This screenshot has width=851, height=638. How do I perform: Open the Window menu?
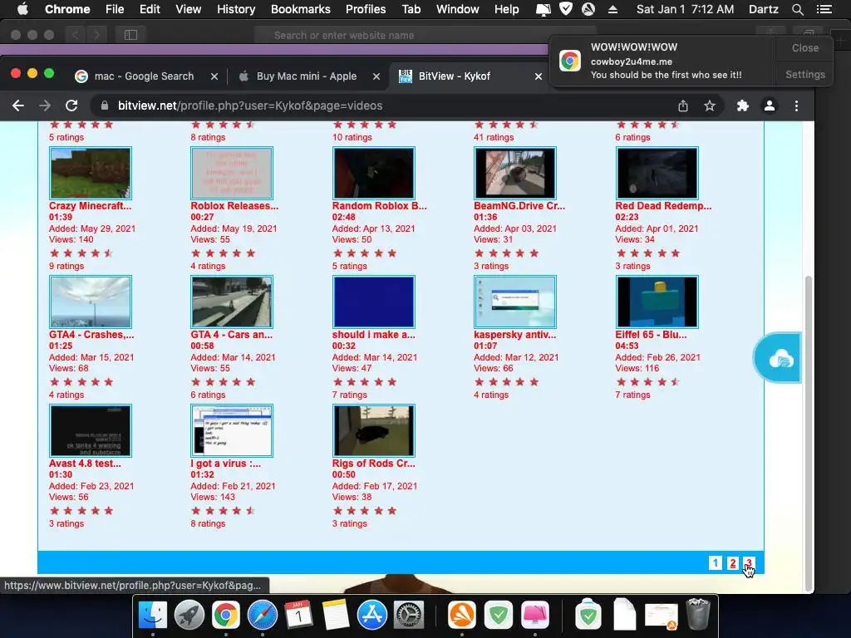(458, 9)
